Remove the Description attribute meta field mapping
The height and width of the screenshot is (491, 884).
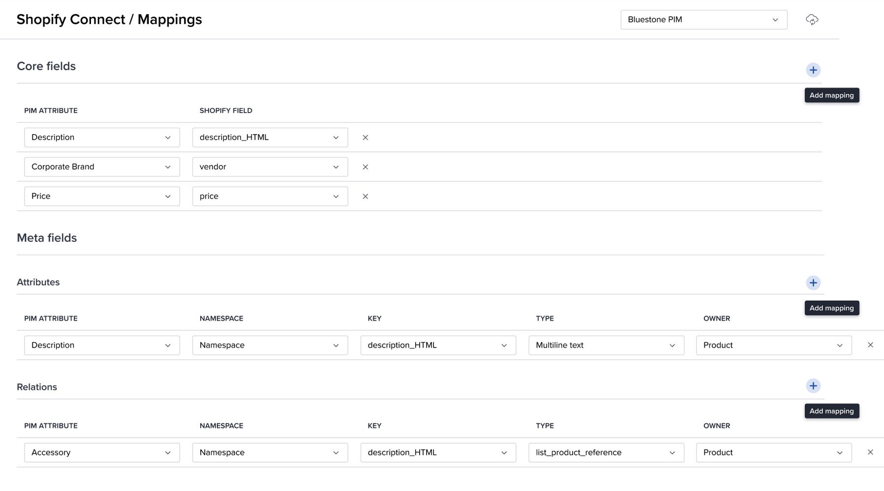click(871, 345)
